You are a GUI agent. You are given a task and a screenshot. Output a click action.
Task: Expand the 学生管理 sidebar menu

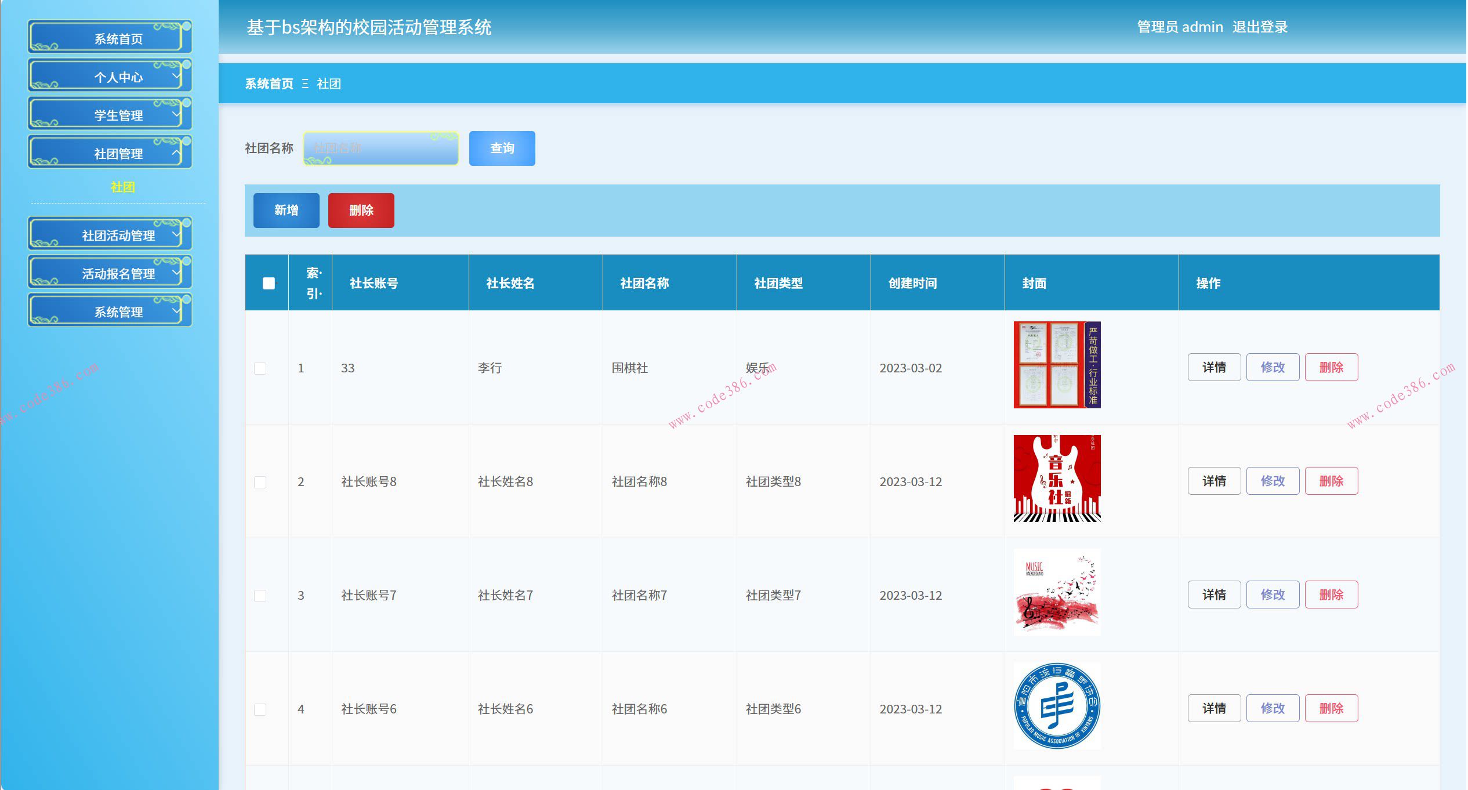(x=110, y=114)
